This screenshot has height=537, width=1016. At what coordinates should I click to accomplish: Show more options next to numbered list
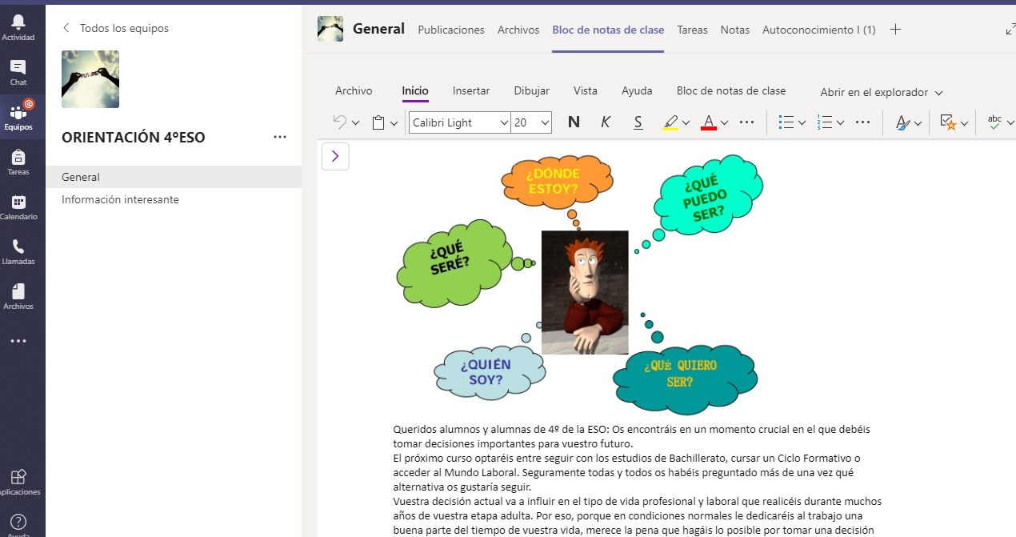coord(862,122)
